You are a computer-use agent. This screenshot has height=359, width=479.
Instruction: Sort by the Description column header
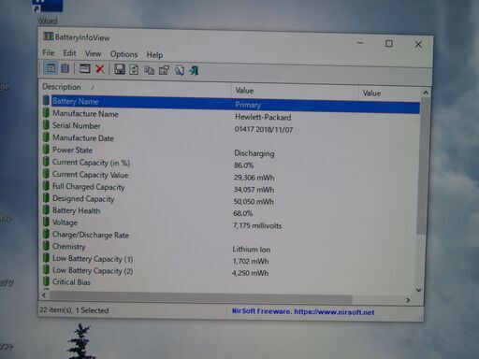click(136, 88)
